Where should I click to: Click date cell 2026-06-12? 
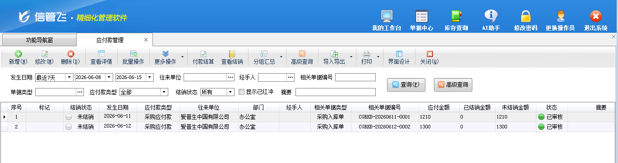click(117, 126)
